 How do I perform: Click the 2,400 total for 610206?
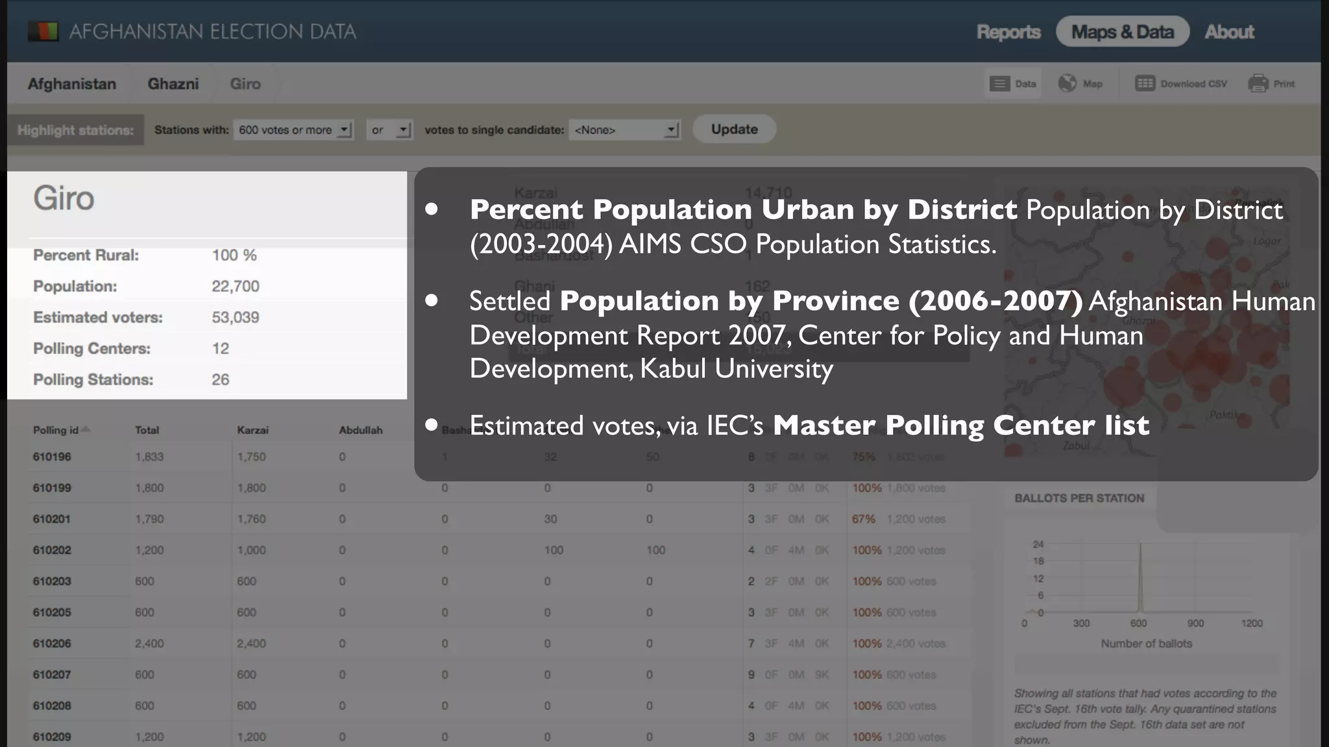tap(149, 643)
